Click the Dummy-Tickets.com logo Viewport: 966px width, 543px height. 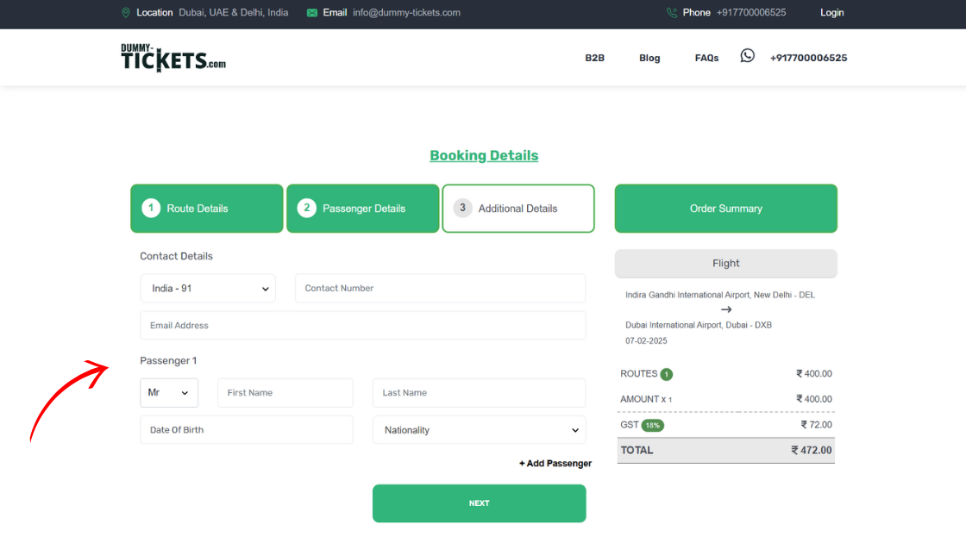tap(173, 58)
